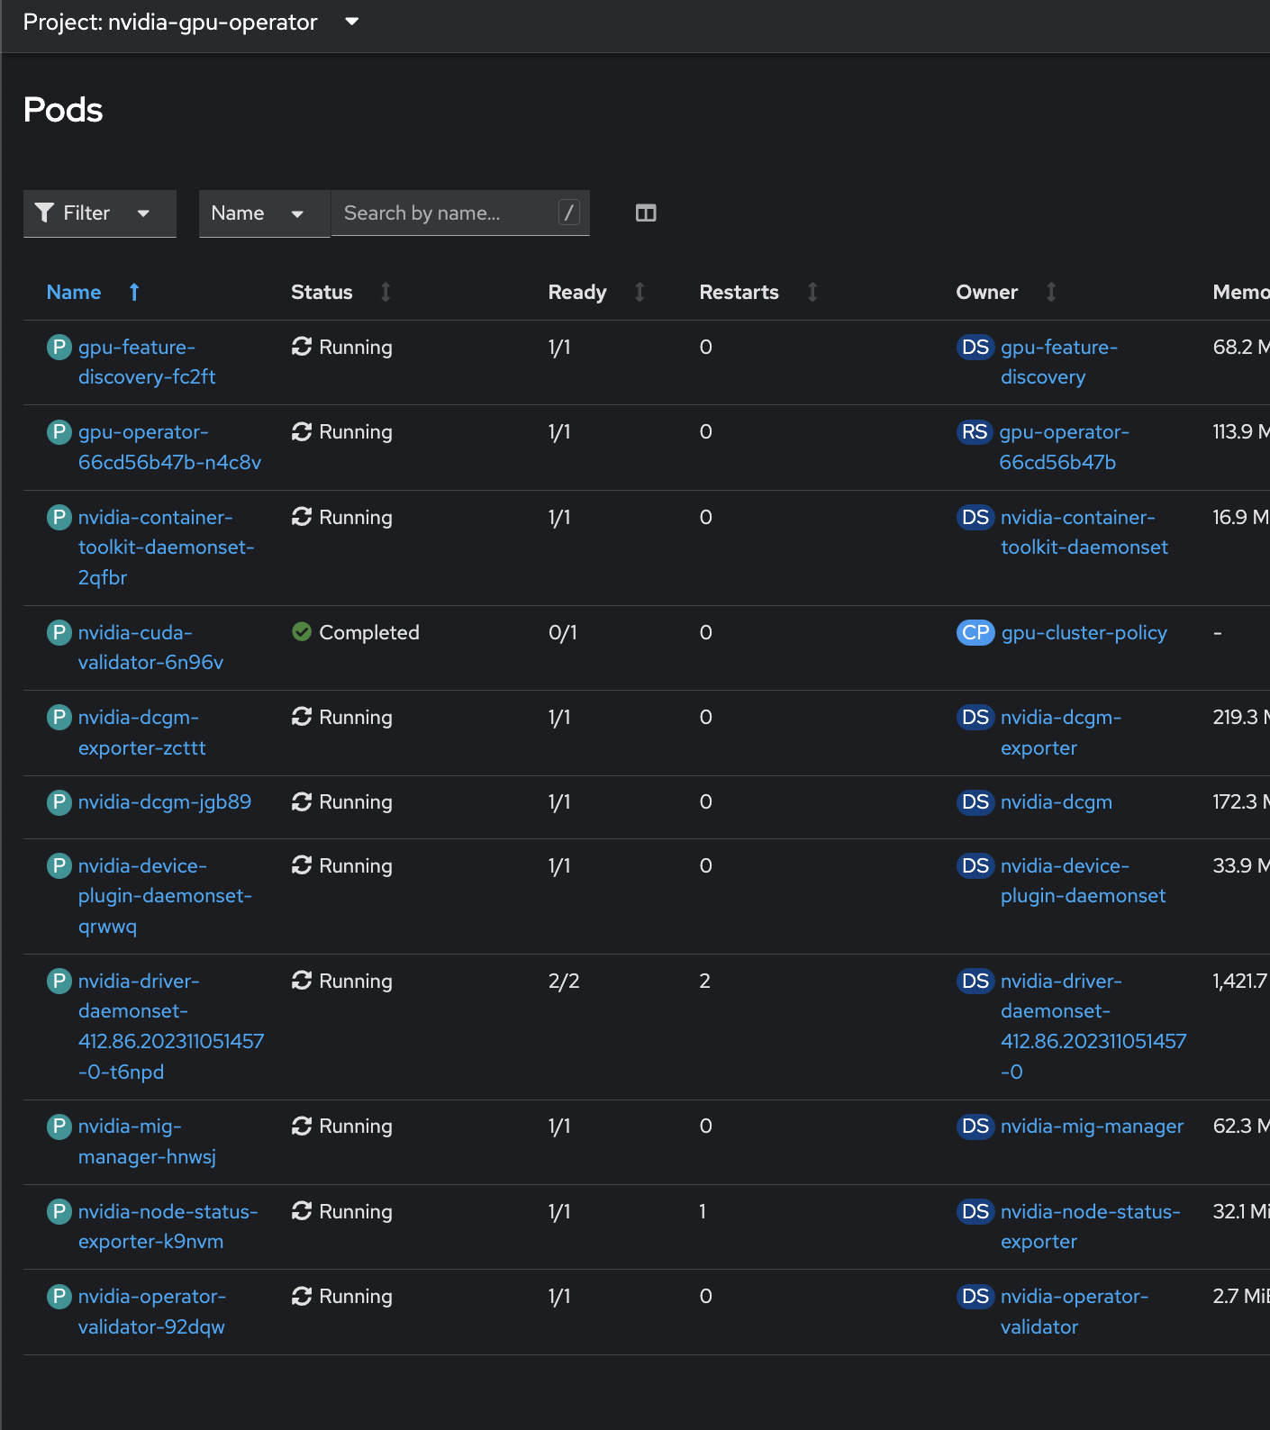Click the Completed status check icon
Image resolution: width=1270 pixels, height=1430 pixels.
click(x=302, y=633)
